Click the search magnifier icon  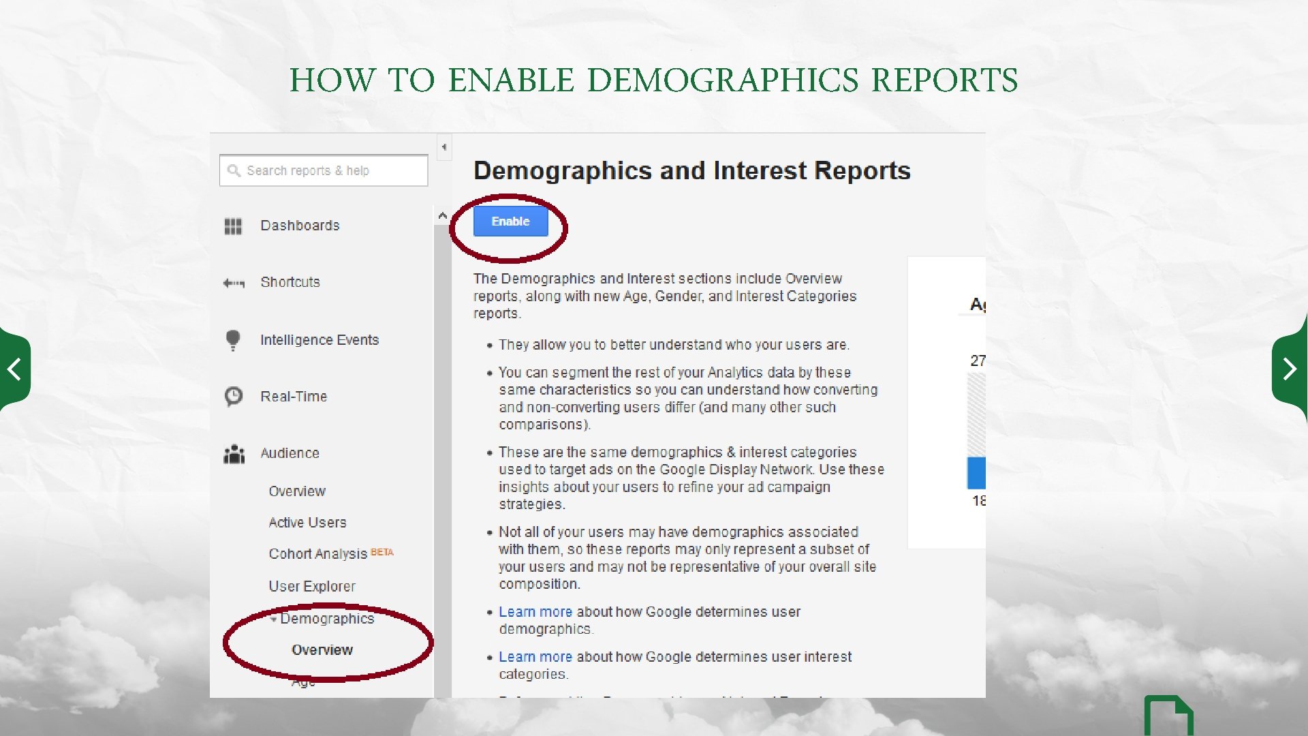coord(234,170)
